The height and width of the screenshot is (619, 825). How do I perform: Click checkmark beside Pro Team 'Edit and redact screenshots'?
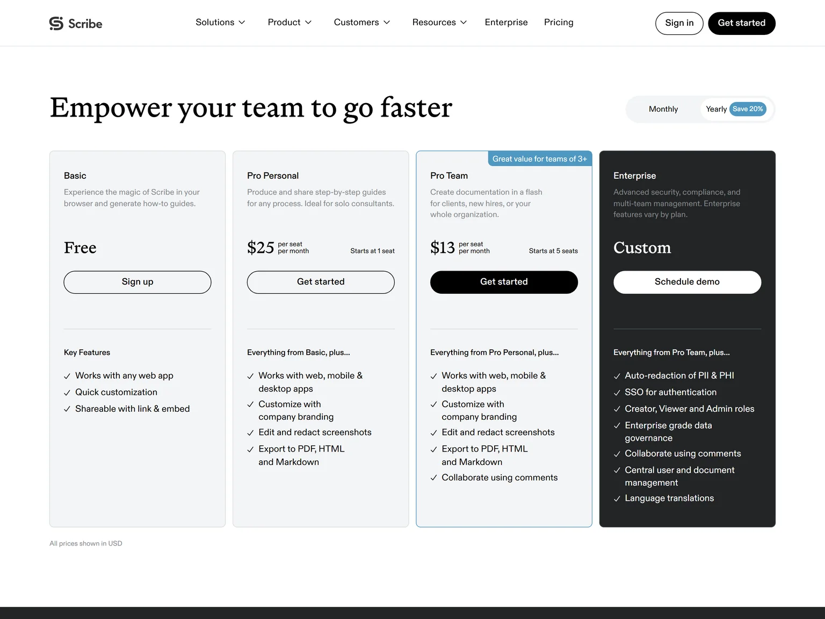[433, 433]
